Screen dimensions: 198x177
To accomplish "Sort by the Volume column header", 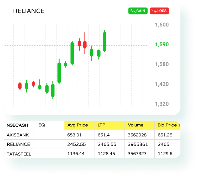I will point(139,125).
